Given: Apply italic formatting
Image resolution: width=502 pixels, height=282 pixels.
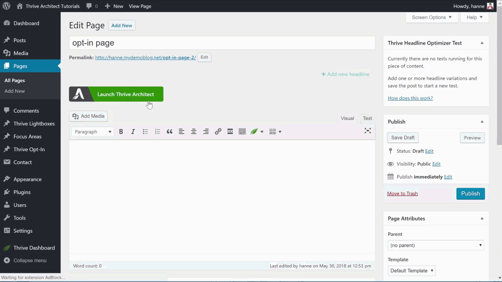Looking at the screenshot, I should pyautogui.click(x=133, y=132).
